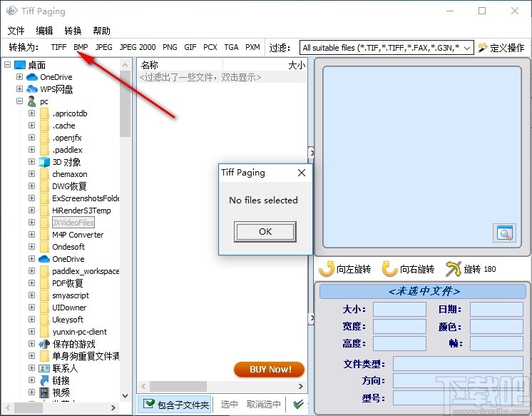Convert to JPEG 2000 format

[138, 47]
